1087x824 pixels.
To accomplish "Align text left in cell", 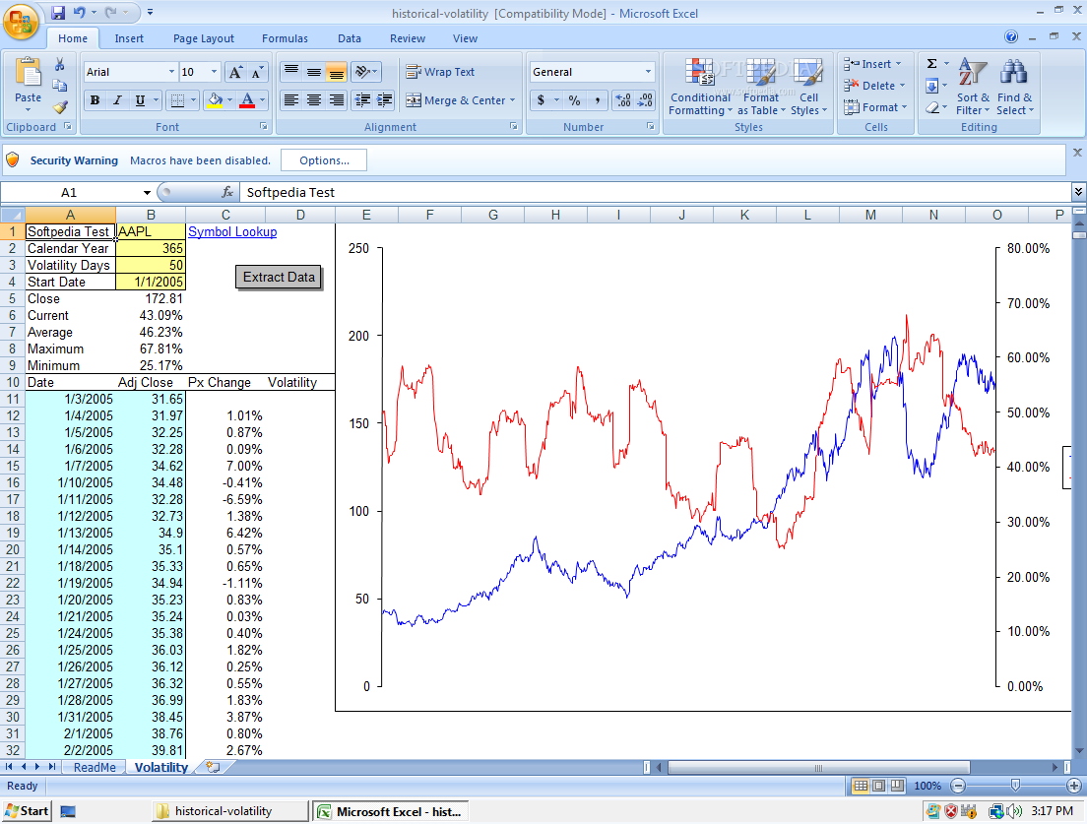I will (x=291, y=100).
